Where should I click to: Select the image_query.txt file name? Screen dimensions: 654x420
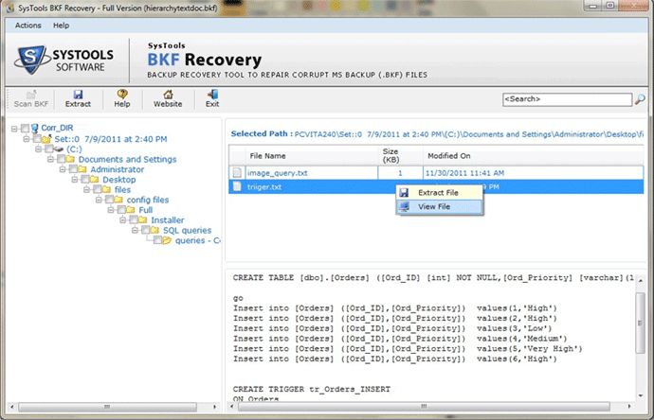click(278, 173)
